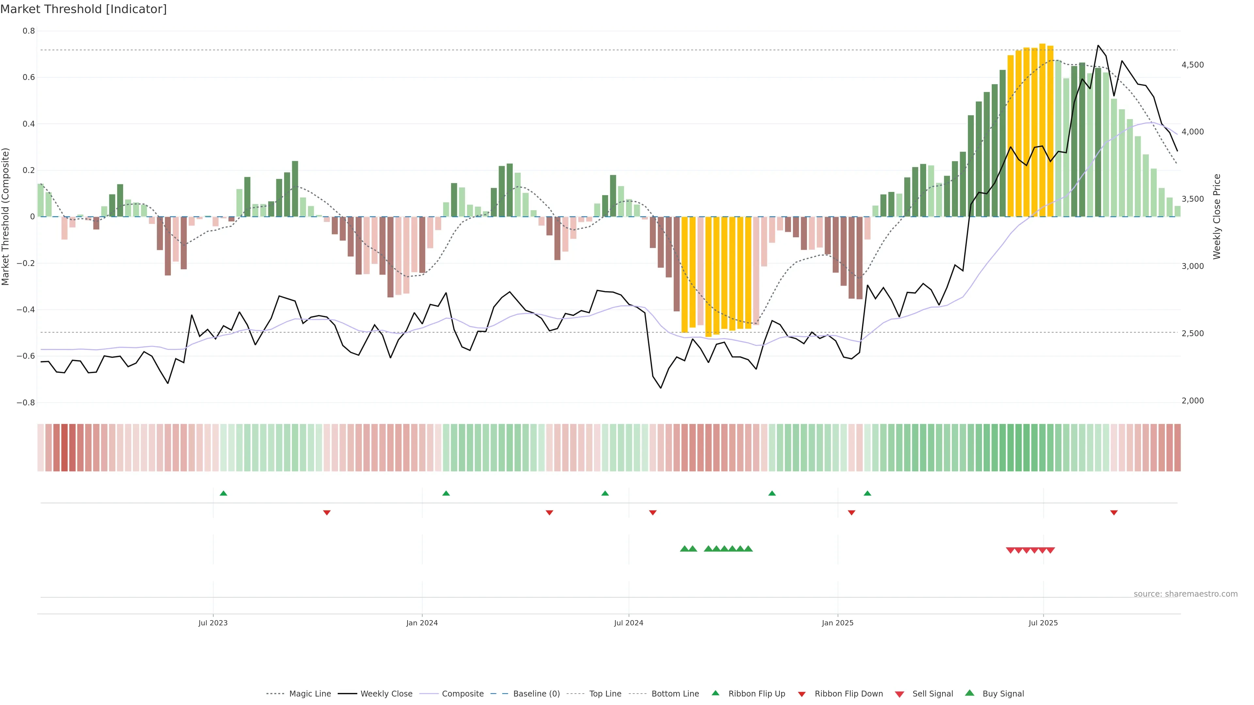Toggle the Composite legend entry
The height and width of the screenshot is (705, 1254).
[462, 694]
